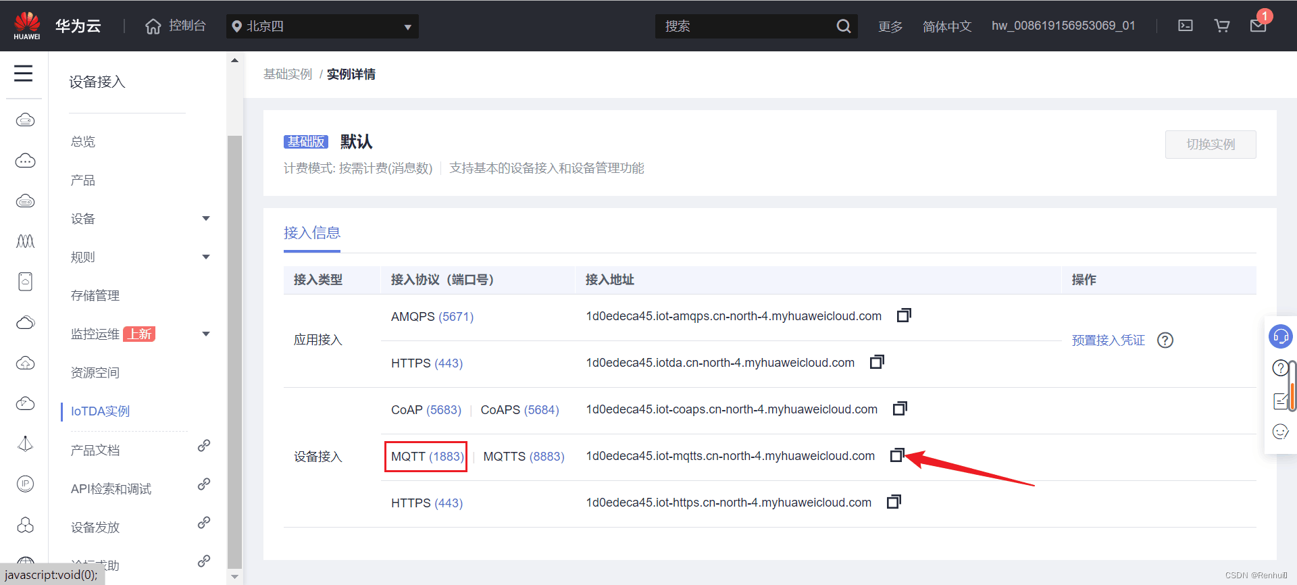Viewport: 1297px width, 585px height.
Task: Select IoTDA实例 in the sidebar
Action: pyautogui.click(x=100, y=411)
